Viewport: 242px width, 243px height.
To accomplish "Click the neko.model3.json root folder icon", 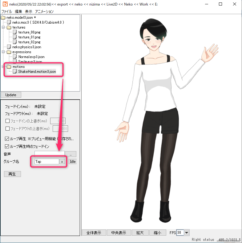I will 4,18.
